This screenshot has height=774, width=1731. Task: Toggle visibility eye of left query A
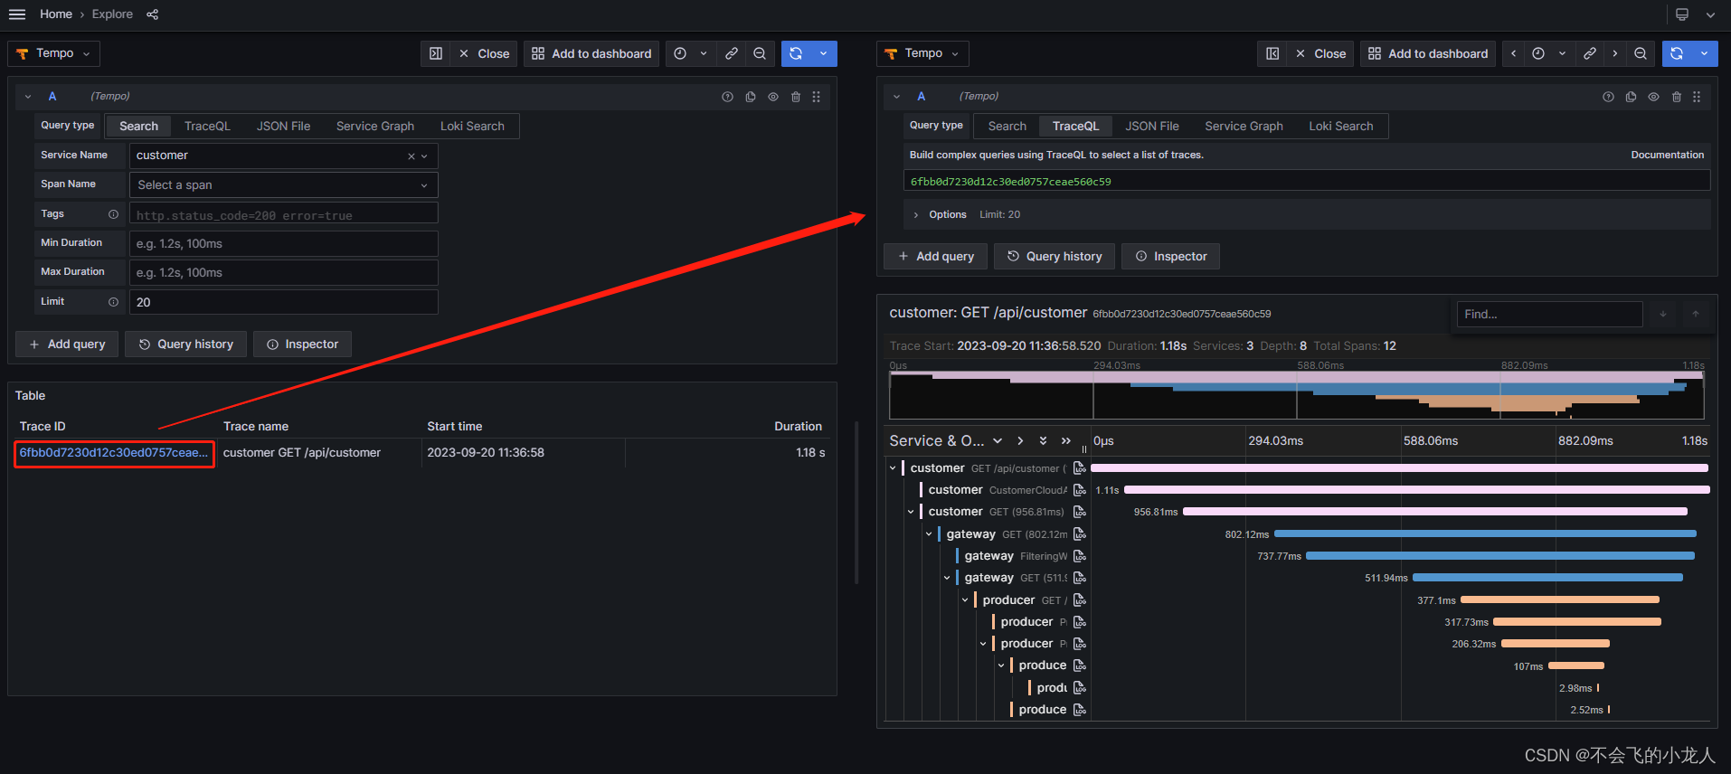[x=773, y=97]
